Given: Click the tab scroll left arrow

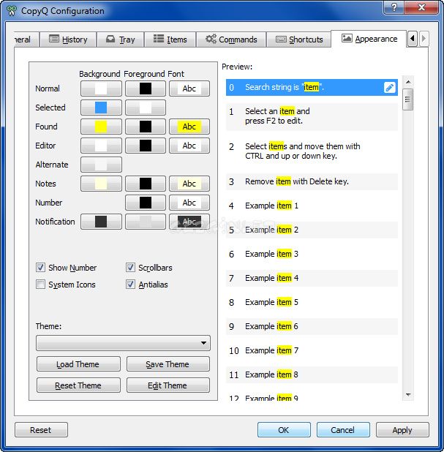Looking at the screenshot, I should pyautogui.click(x=413, y=38).
